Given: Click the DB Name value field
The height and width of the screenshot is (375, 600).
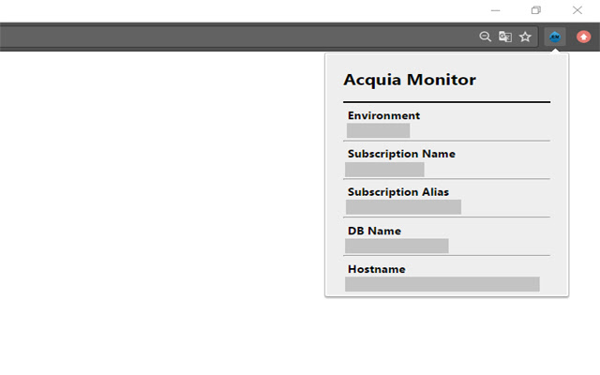Looking at the screenshot, I should (x=397, y=246).
